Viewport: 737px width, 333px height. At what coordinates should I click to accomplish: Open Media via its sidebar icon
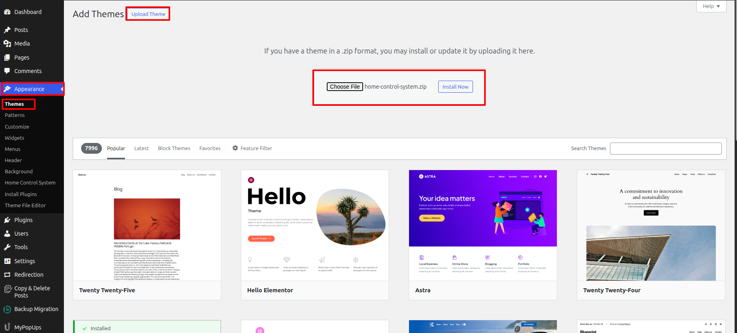pyautogui.click(x=7, y=44)
